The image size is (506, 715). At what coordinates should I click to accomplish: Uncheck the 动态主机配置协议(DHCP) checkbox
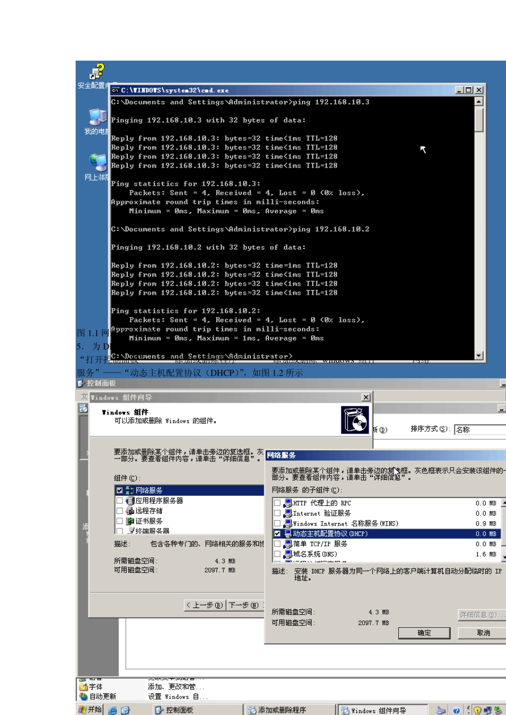(x=277, y=534)
